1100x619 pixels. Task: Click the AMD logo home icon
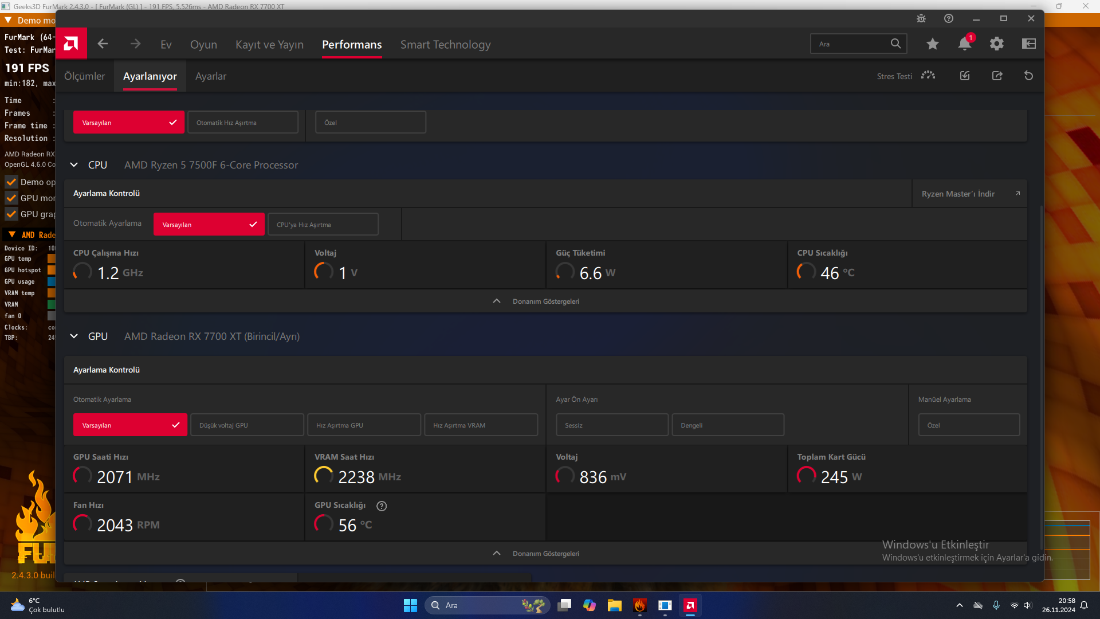[x=71, y=44]
